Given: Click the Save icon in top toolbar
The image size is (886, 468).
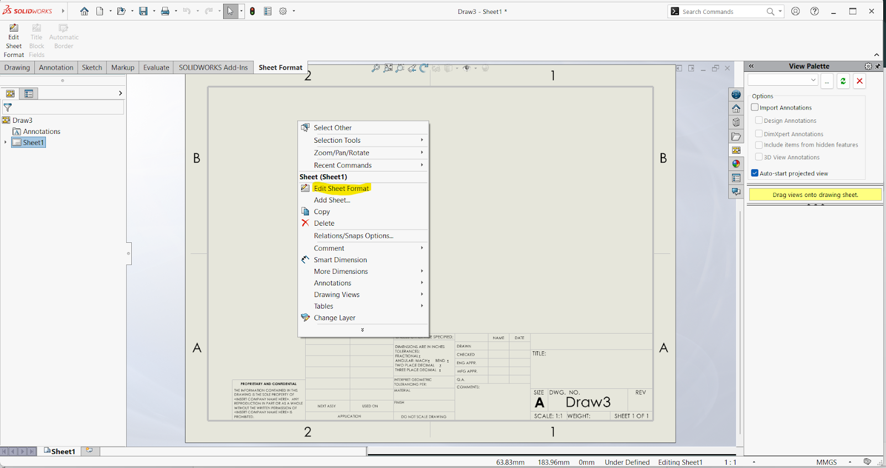Looking at the screenshot, I should (x=143, y=11).
